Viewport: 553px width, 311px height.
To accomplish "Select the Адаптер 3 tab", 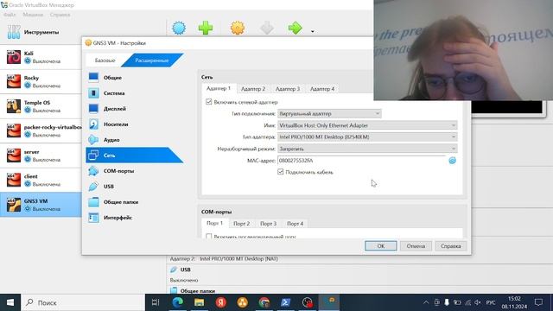I will 288,89.
